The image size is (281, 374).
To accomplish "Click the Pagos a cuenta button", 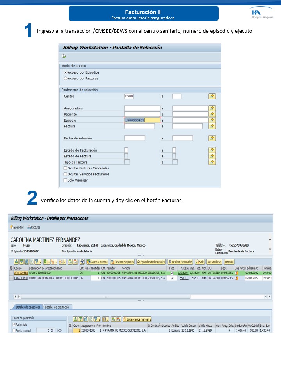I will coord(98,262).
